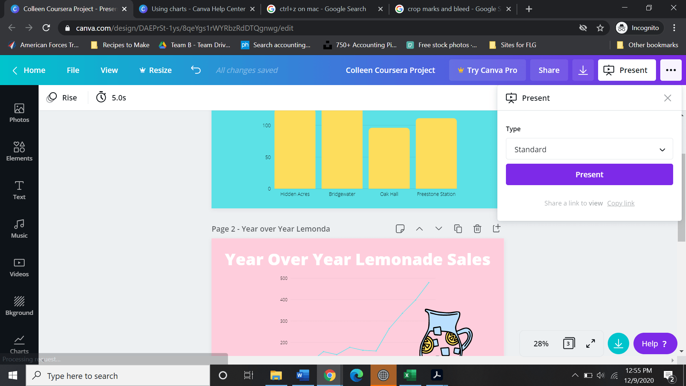The height and width of the screenshot is (386, 686).
Task: Open Excel from the taskbar
Action: (x=410, y=375)
